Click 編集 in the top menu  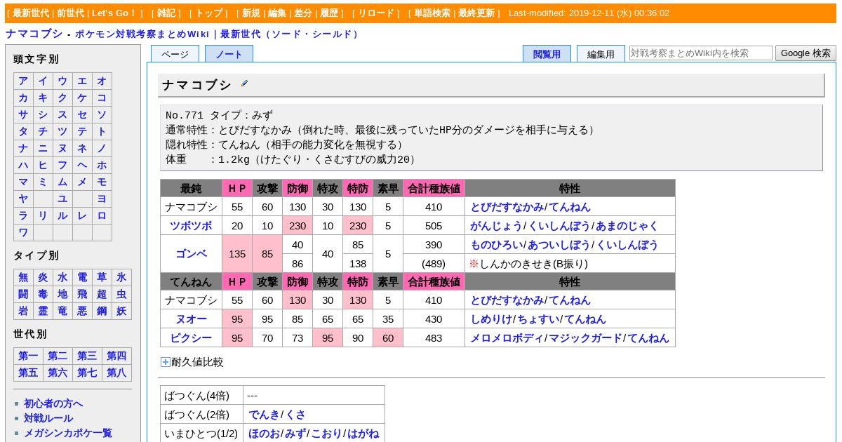pyautogui.click(x=276, y=13)
